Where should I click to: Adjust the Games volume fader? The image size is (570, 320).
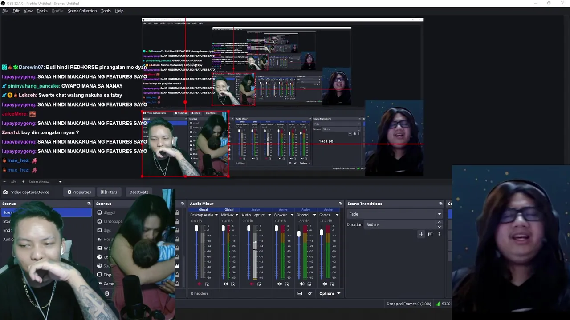(322, 232)
